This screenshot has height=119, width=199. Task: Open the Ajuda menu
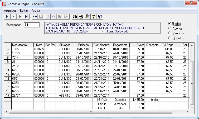[x=36, y=11]
